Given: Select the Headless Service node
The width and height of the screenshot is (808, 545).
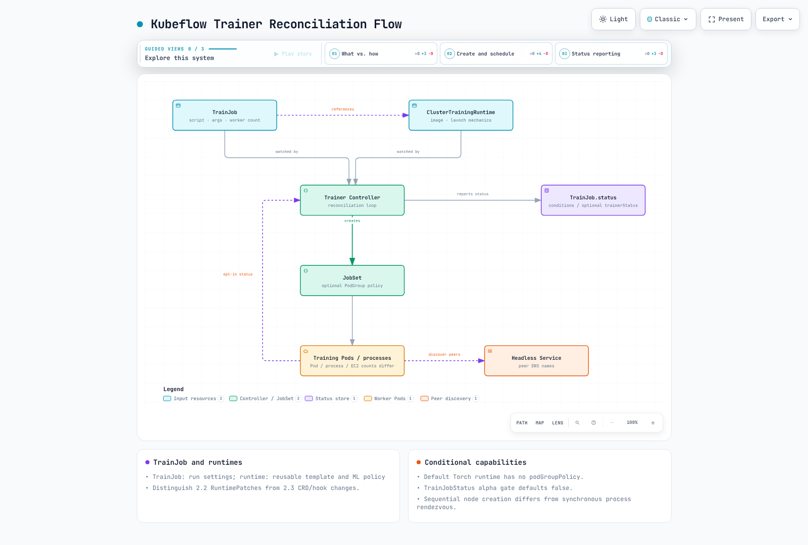Looking at the screenshot, I should [536, 361].
